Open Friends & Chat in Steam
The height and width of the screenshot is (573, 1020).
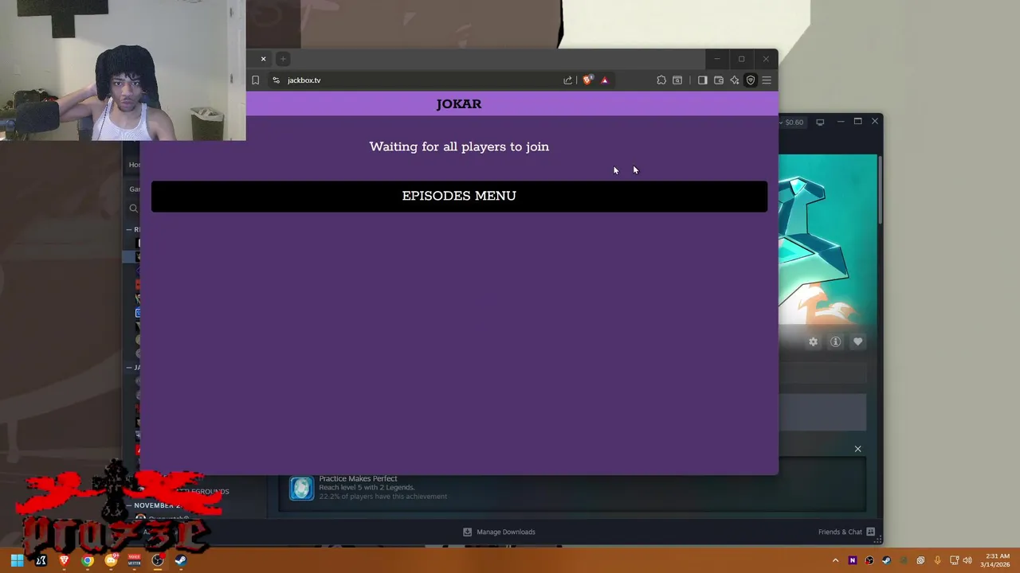846,532
